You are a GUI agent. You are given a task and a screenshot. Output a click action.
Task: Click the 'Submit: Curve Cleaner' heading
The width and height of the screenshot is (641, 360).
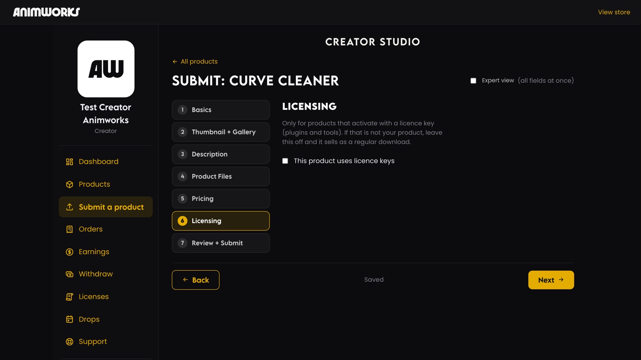click(255, 81)
